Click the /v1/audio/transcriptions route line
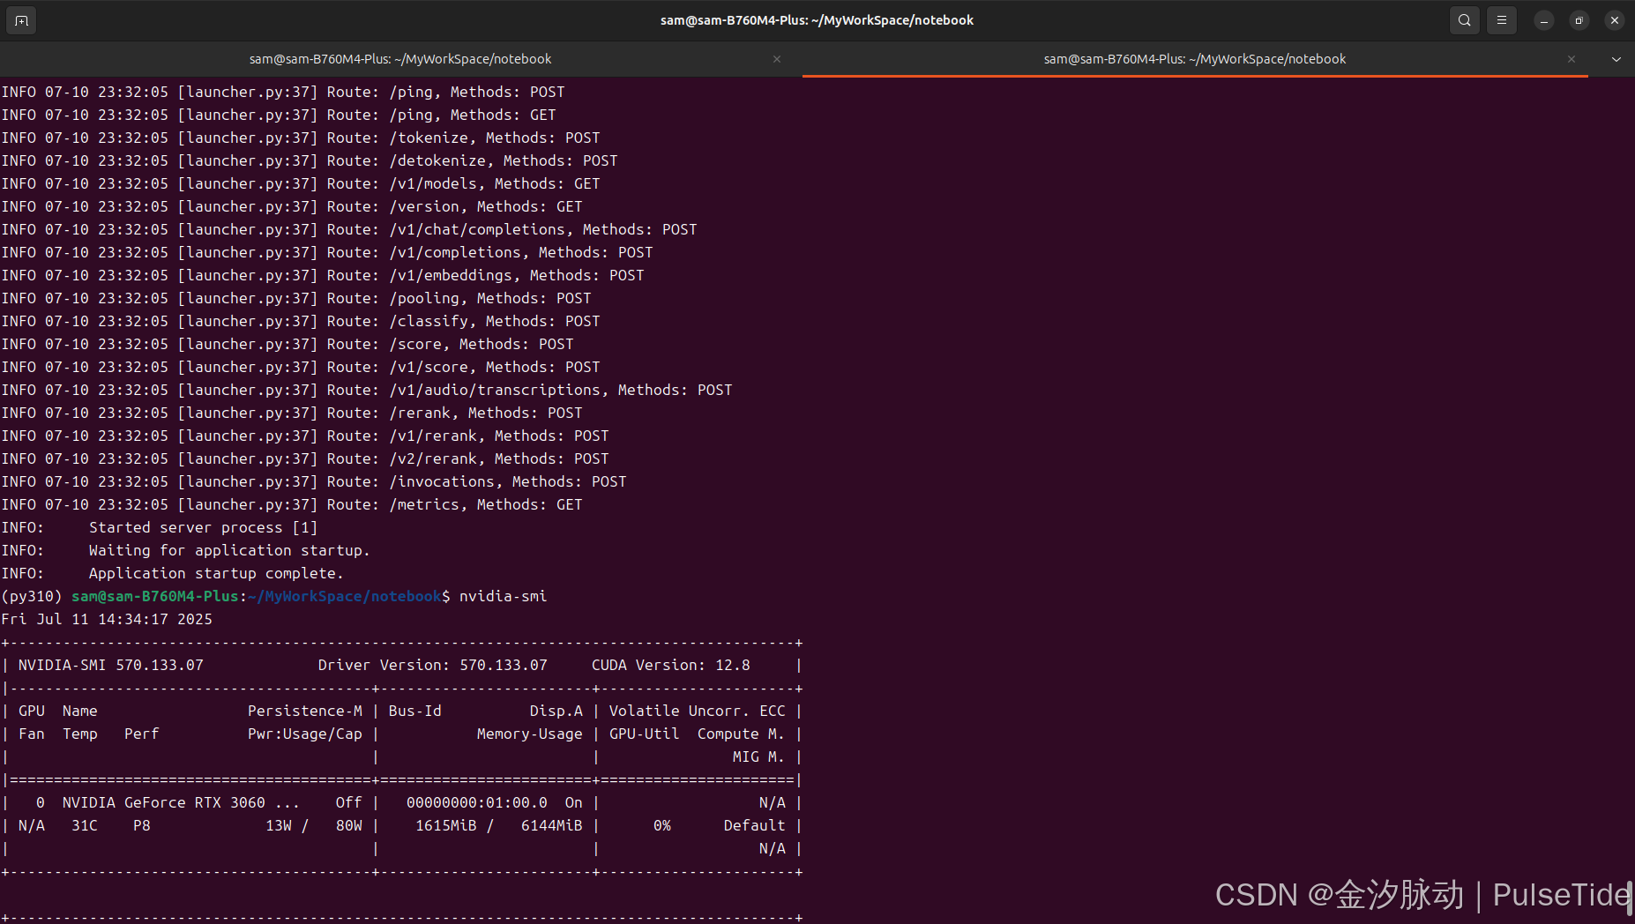The height and width of the screenshot is (924, 1635). [x=367, y=390]
